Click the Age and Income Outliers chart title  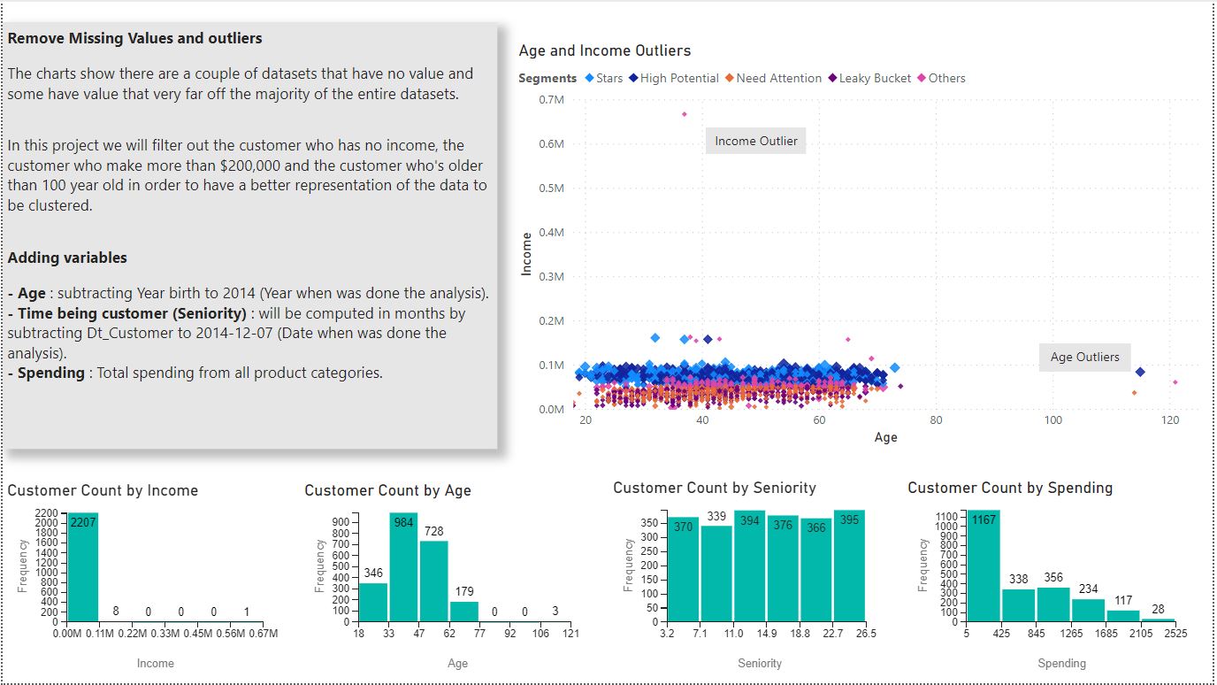click(x=604, y=51)
